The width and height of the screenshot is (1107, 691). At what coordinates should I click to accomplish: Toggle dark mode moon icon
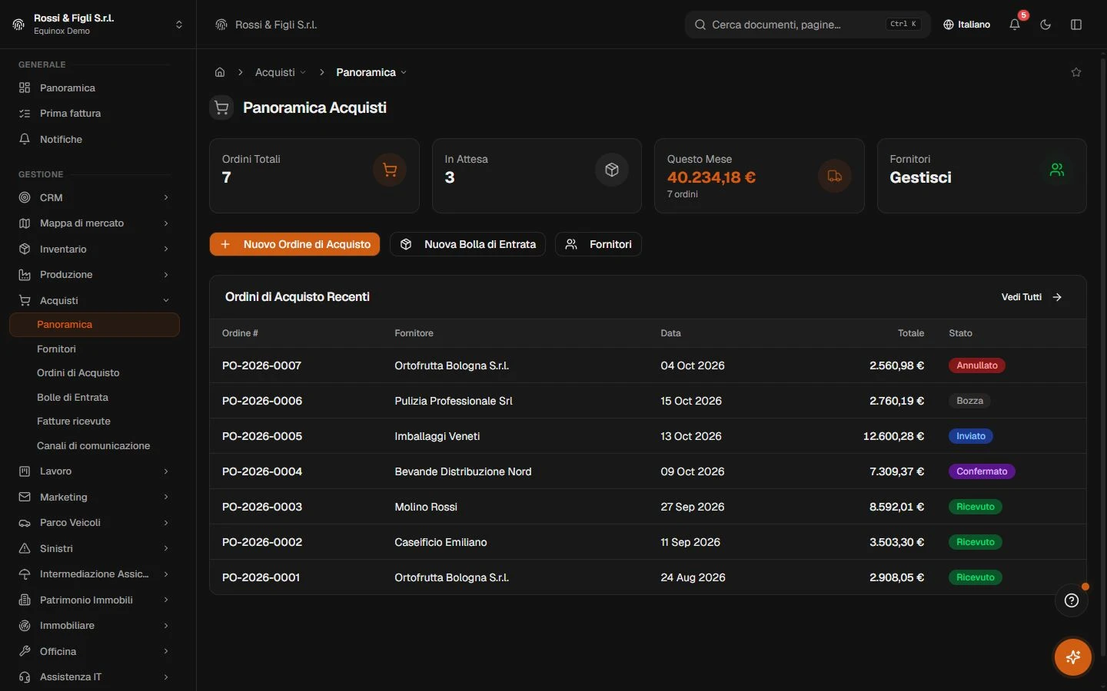pos(1045,25)
